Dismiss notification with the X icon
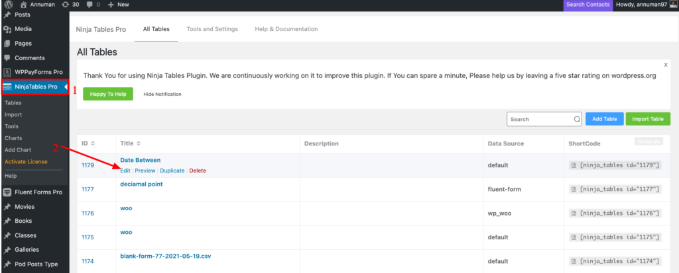This screenshot has width=679, height=273. pyautogui.click(x=665, y=65)
